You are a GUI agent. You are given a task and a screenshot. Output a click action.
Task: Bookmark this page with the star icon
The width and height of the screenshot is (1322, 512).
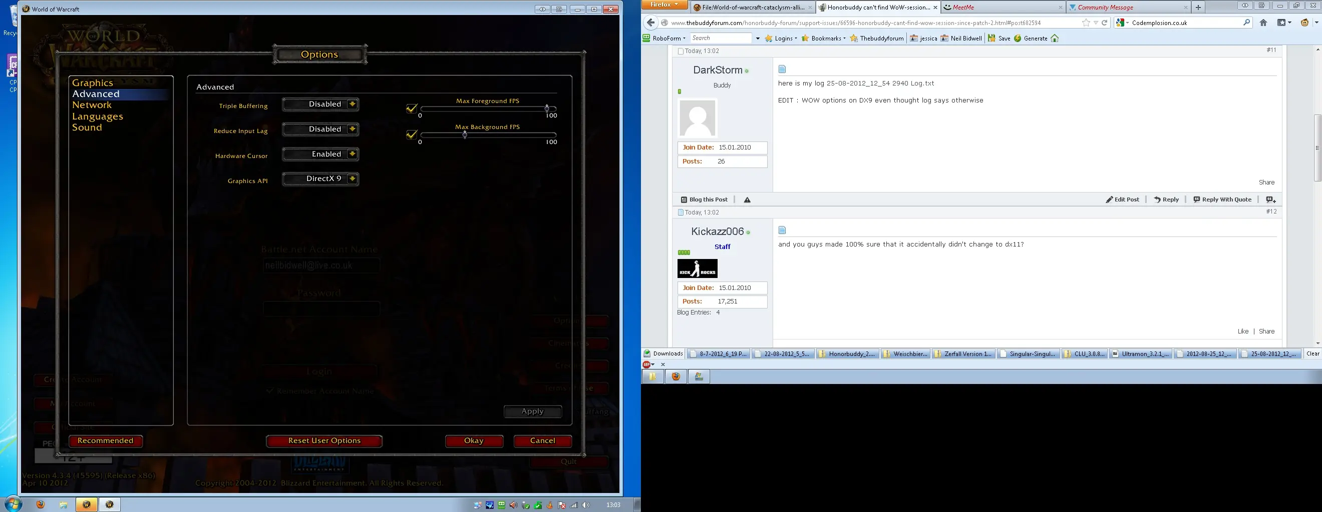(1086, 22)
